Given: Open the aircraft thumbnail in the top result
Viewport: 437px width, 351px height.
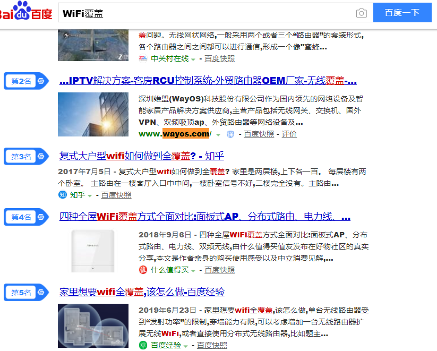Looking at the screenshot, I should pos(93,45).
